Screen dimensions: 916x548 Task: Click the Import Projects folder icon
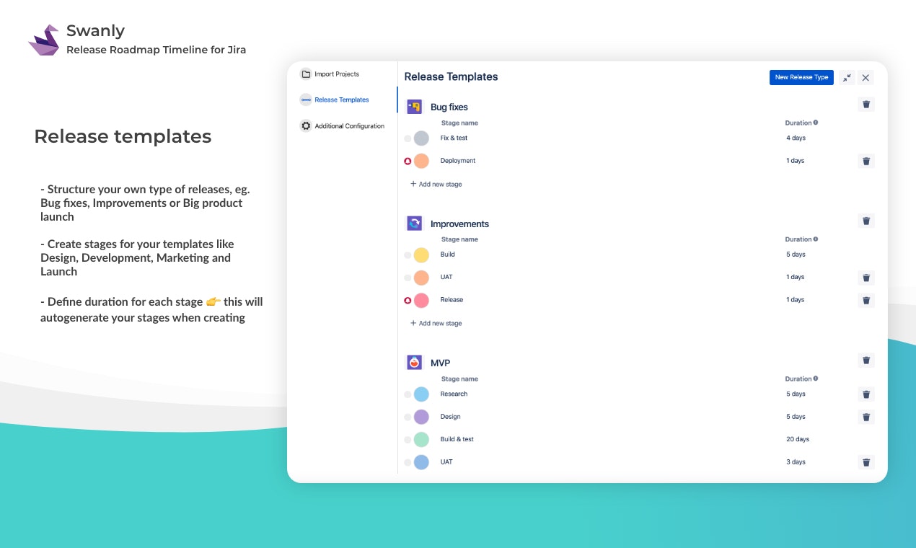[x=306, y=74]
